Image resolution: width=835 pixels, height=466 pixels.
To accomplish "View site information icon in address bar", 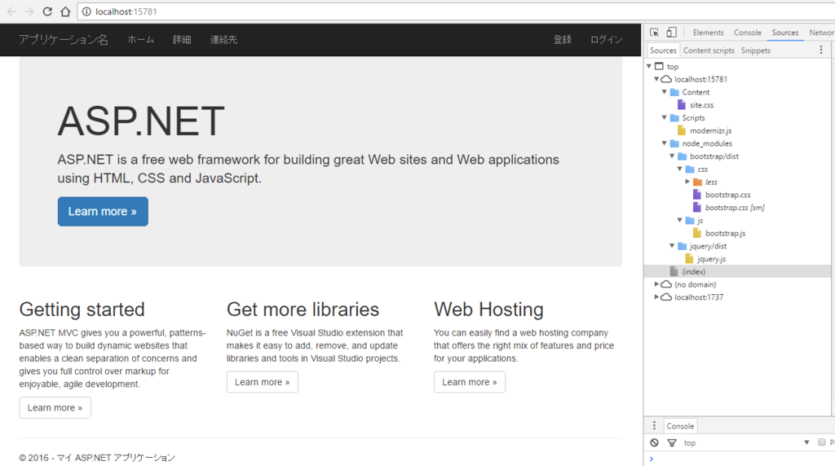I will 86,11.
